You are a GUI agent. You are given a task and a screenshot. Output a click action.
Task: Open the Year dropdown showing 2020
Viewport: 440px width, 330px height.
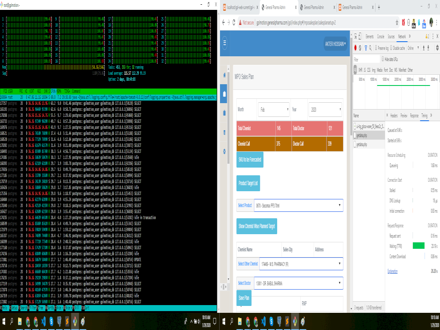point(325,110)
